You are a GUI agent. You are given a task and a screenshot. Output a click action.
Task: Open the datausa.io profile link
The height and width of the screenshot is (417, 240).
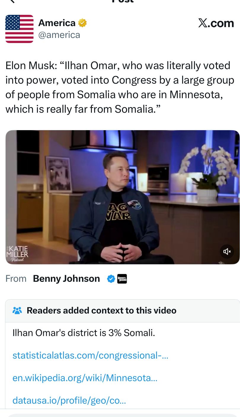(x=69, y=401)
